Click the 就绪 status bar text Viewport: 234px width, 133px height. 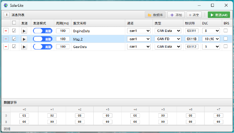7,129
